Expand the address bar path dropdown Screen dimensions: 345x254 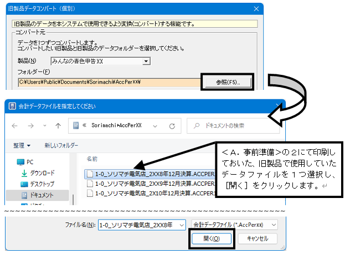155,126
